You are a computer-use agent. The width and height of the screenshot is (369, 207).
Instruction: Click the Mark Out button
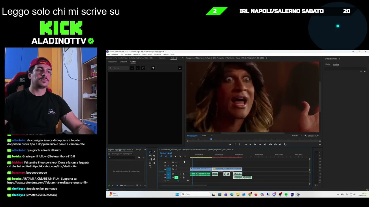click(x=240, y=144)
